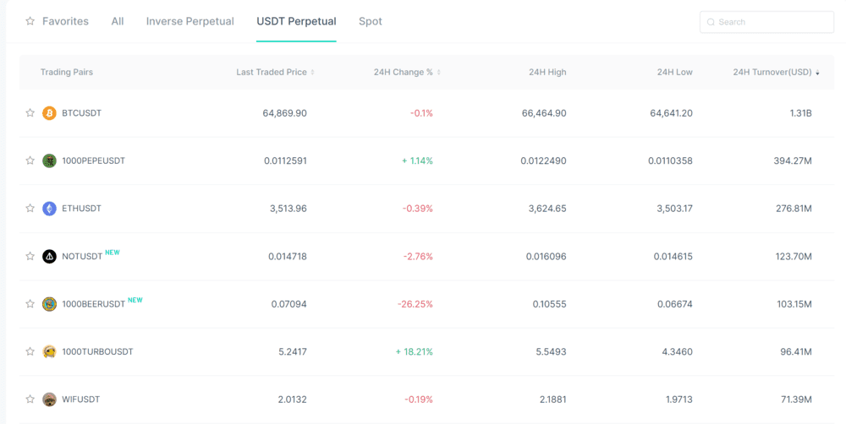Viewport: 846px width, 424px height.
Task: Click the 276.81M turnover value
Action: tap(793, 209)
